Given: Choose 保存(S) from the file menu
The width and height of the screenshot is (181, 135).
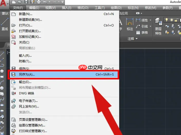Looking at the screenshot, I should pos(65,68).
